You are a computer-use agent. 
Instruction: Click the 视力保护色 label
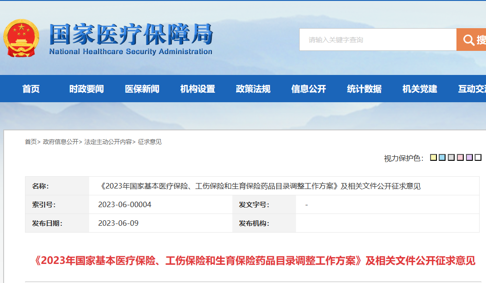[x=404, y=158]
